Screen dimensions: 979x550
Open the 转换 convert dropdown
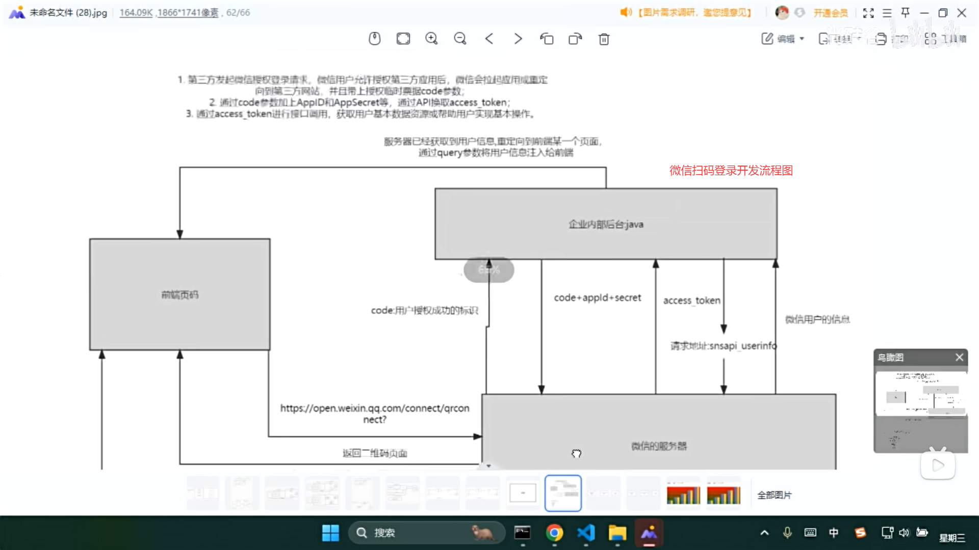840,39
